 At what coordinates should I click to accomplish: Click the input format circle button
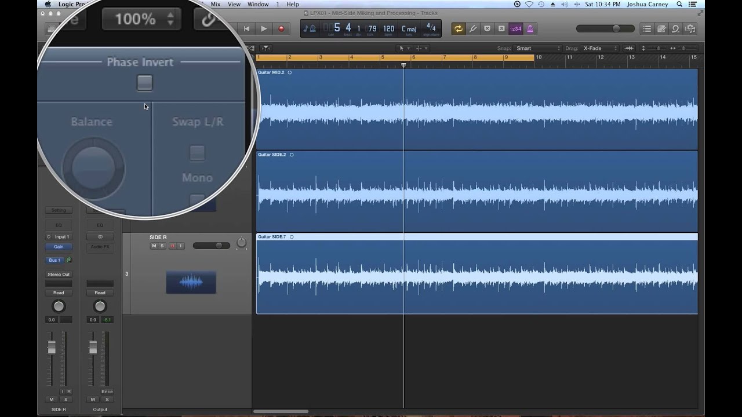coord(49,237)
